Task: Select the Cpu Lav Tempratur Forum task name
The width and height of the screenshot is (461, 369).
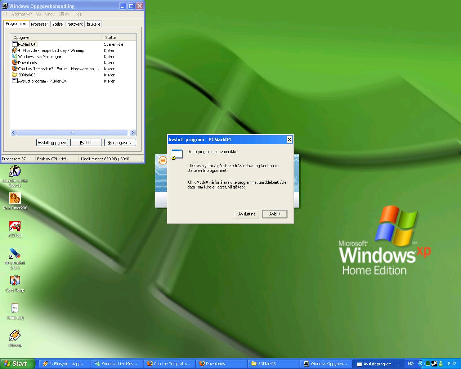Action: point(59,69)
